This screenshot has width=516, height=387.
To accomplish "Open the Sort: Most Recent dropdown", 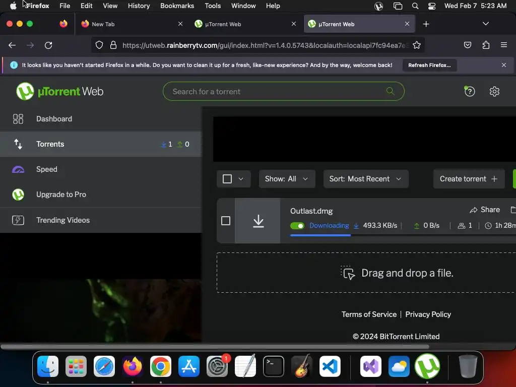I will point(366,179).
